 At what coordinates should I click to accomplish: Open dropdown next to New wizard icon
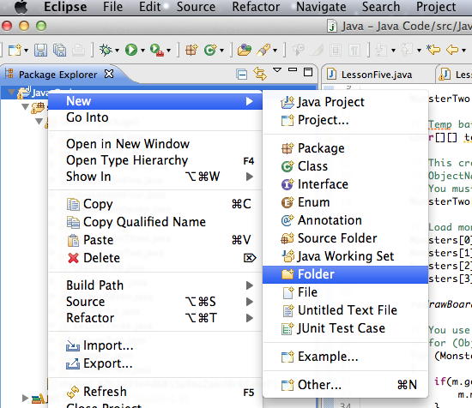[27, 51]
